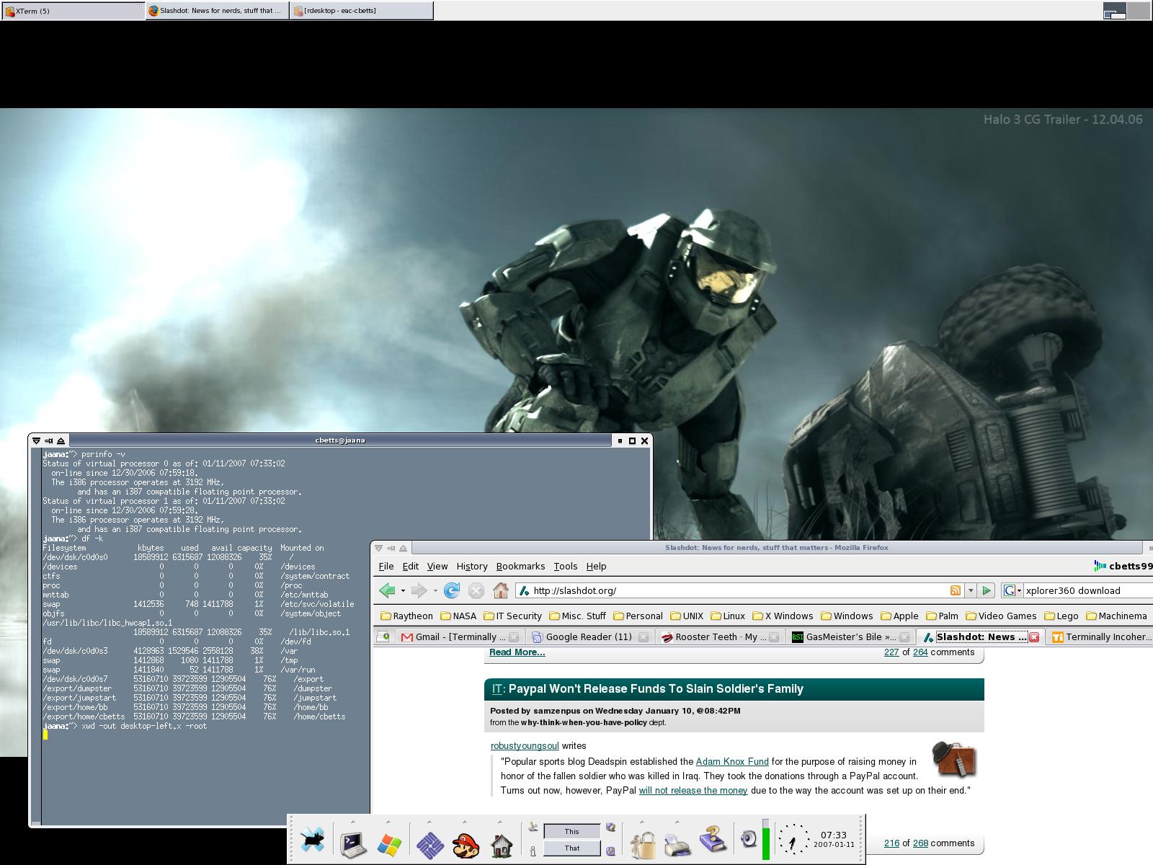Viewport: 1153px width, 865px height.
Task: Open the History menu in Firefox
Action: [472, 567]
